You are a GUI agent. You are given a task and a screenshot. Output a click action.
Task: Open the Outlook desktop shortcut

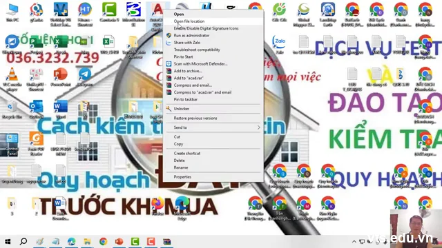tap(37, 110)
